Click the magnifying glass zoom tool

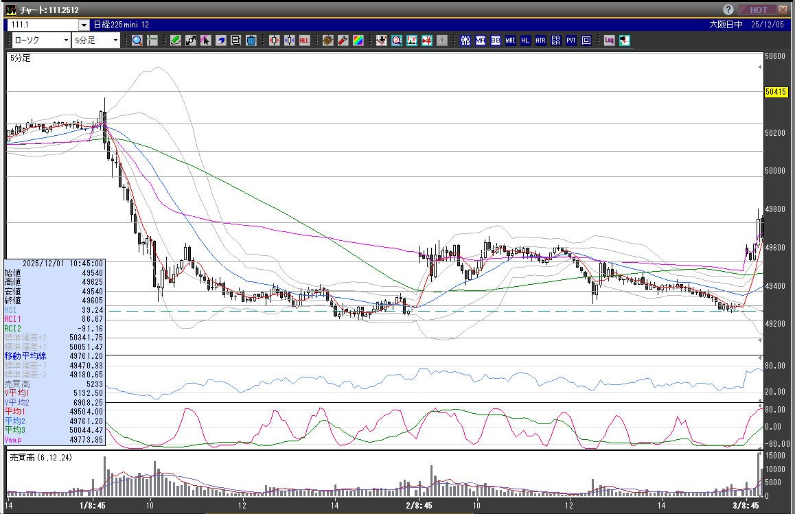(137, 40)
